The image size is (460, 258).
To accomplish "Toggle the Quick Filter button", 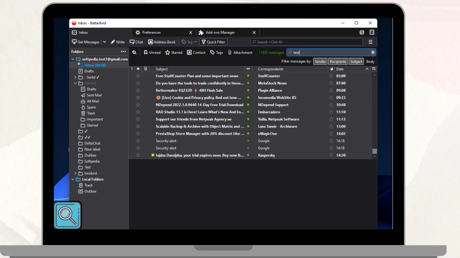I will click(213, 42).
